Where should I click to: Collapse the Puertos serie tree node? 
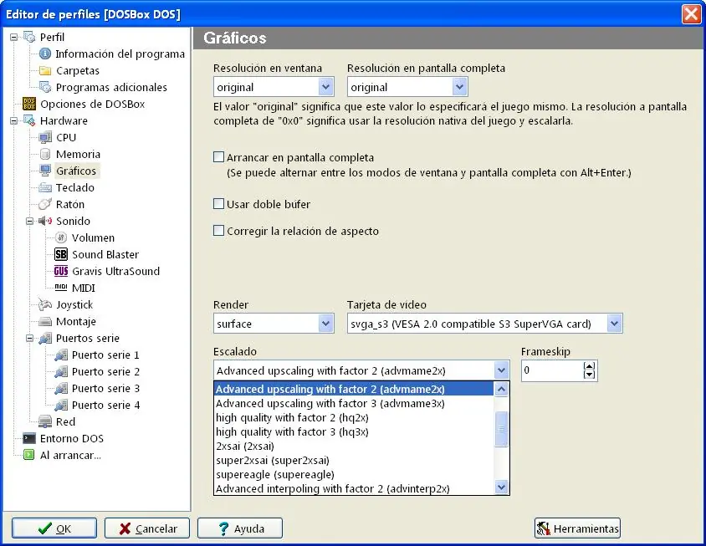(30, 338)
